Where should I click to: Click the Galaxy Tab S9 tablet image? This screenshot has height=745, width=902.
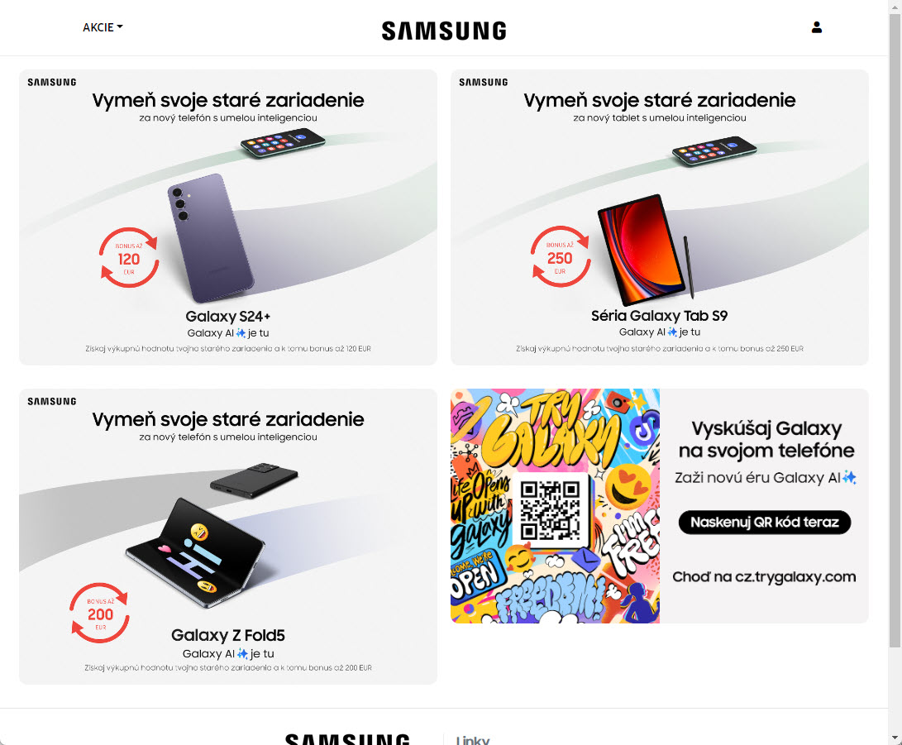[x=642, y=249]
